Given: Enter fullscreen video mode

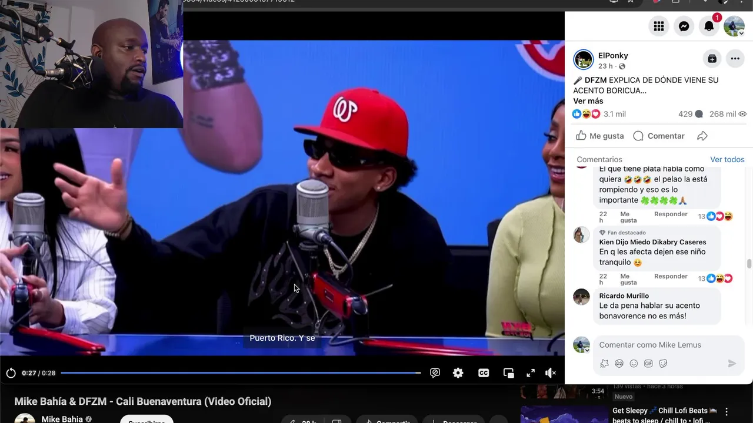Looking at the screenshot, I should click(x=531, y=373).
